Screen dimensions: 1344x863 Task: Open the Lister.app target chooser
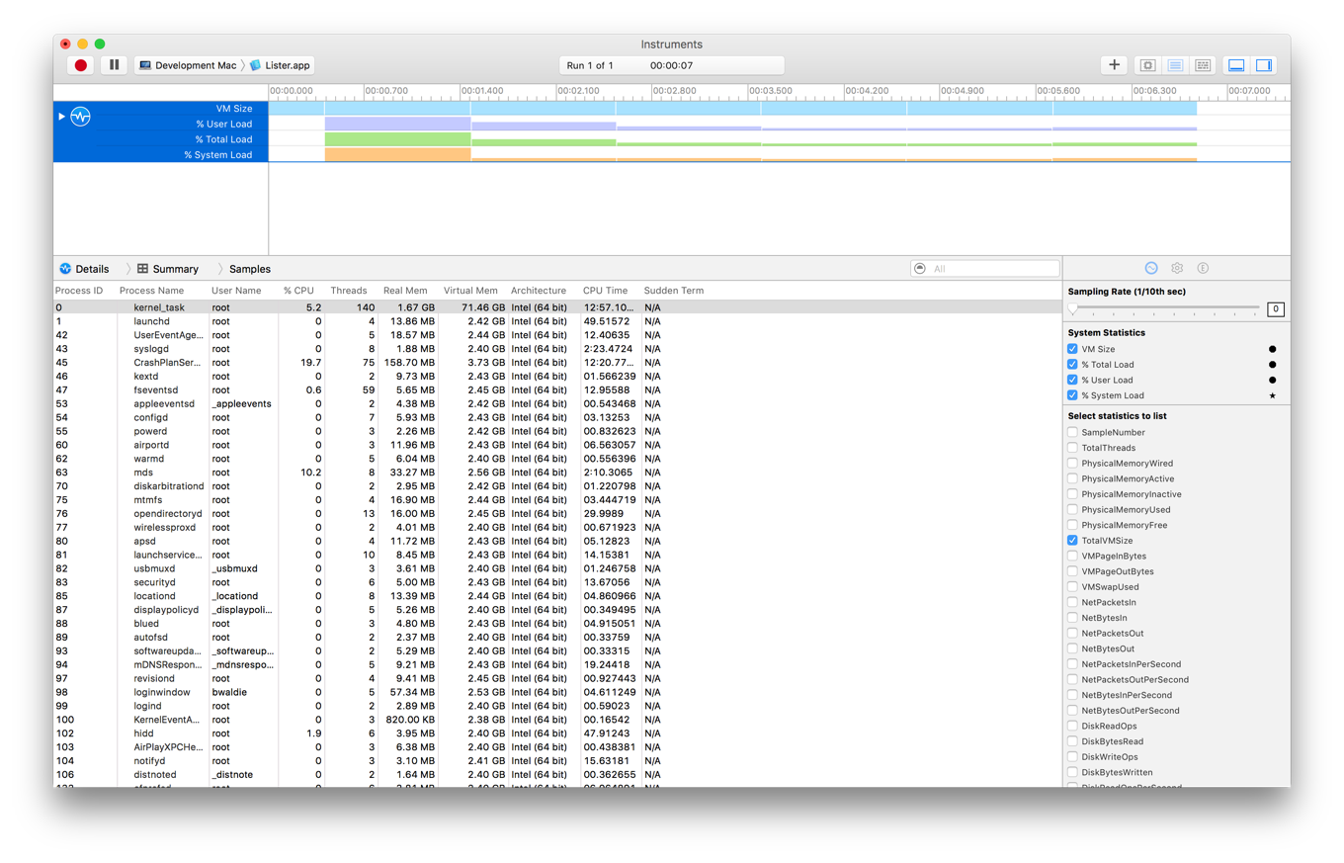coord(280,65)
